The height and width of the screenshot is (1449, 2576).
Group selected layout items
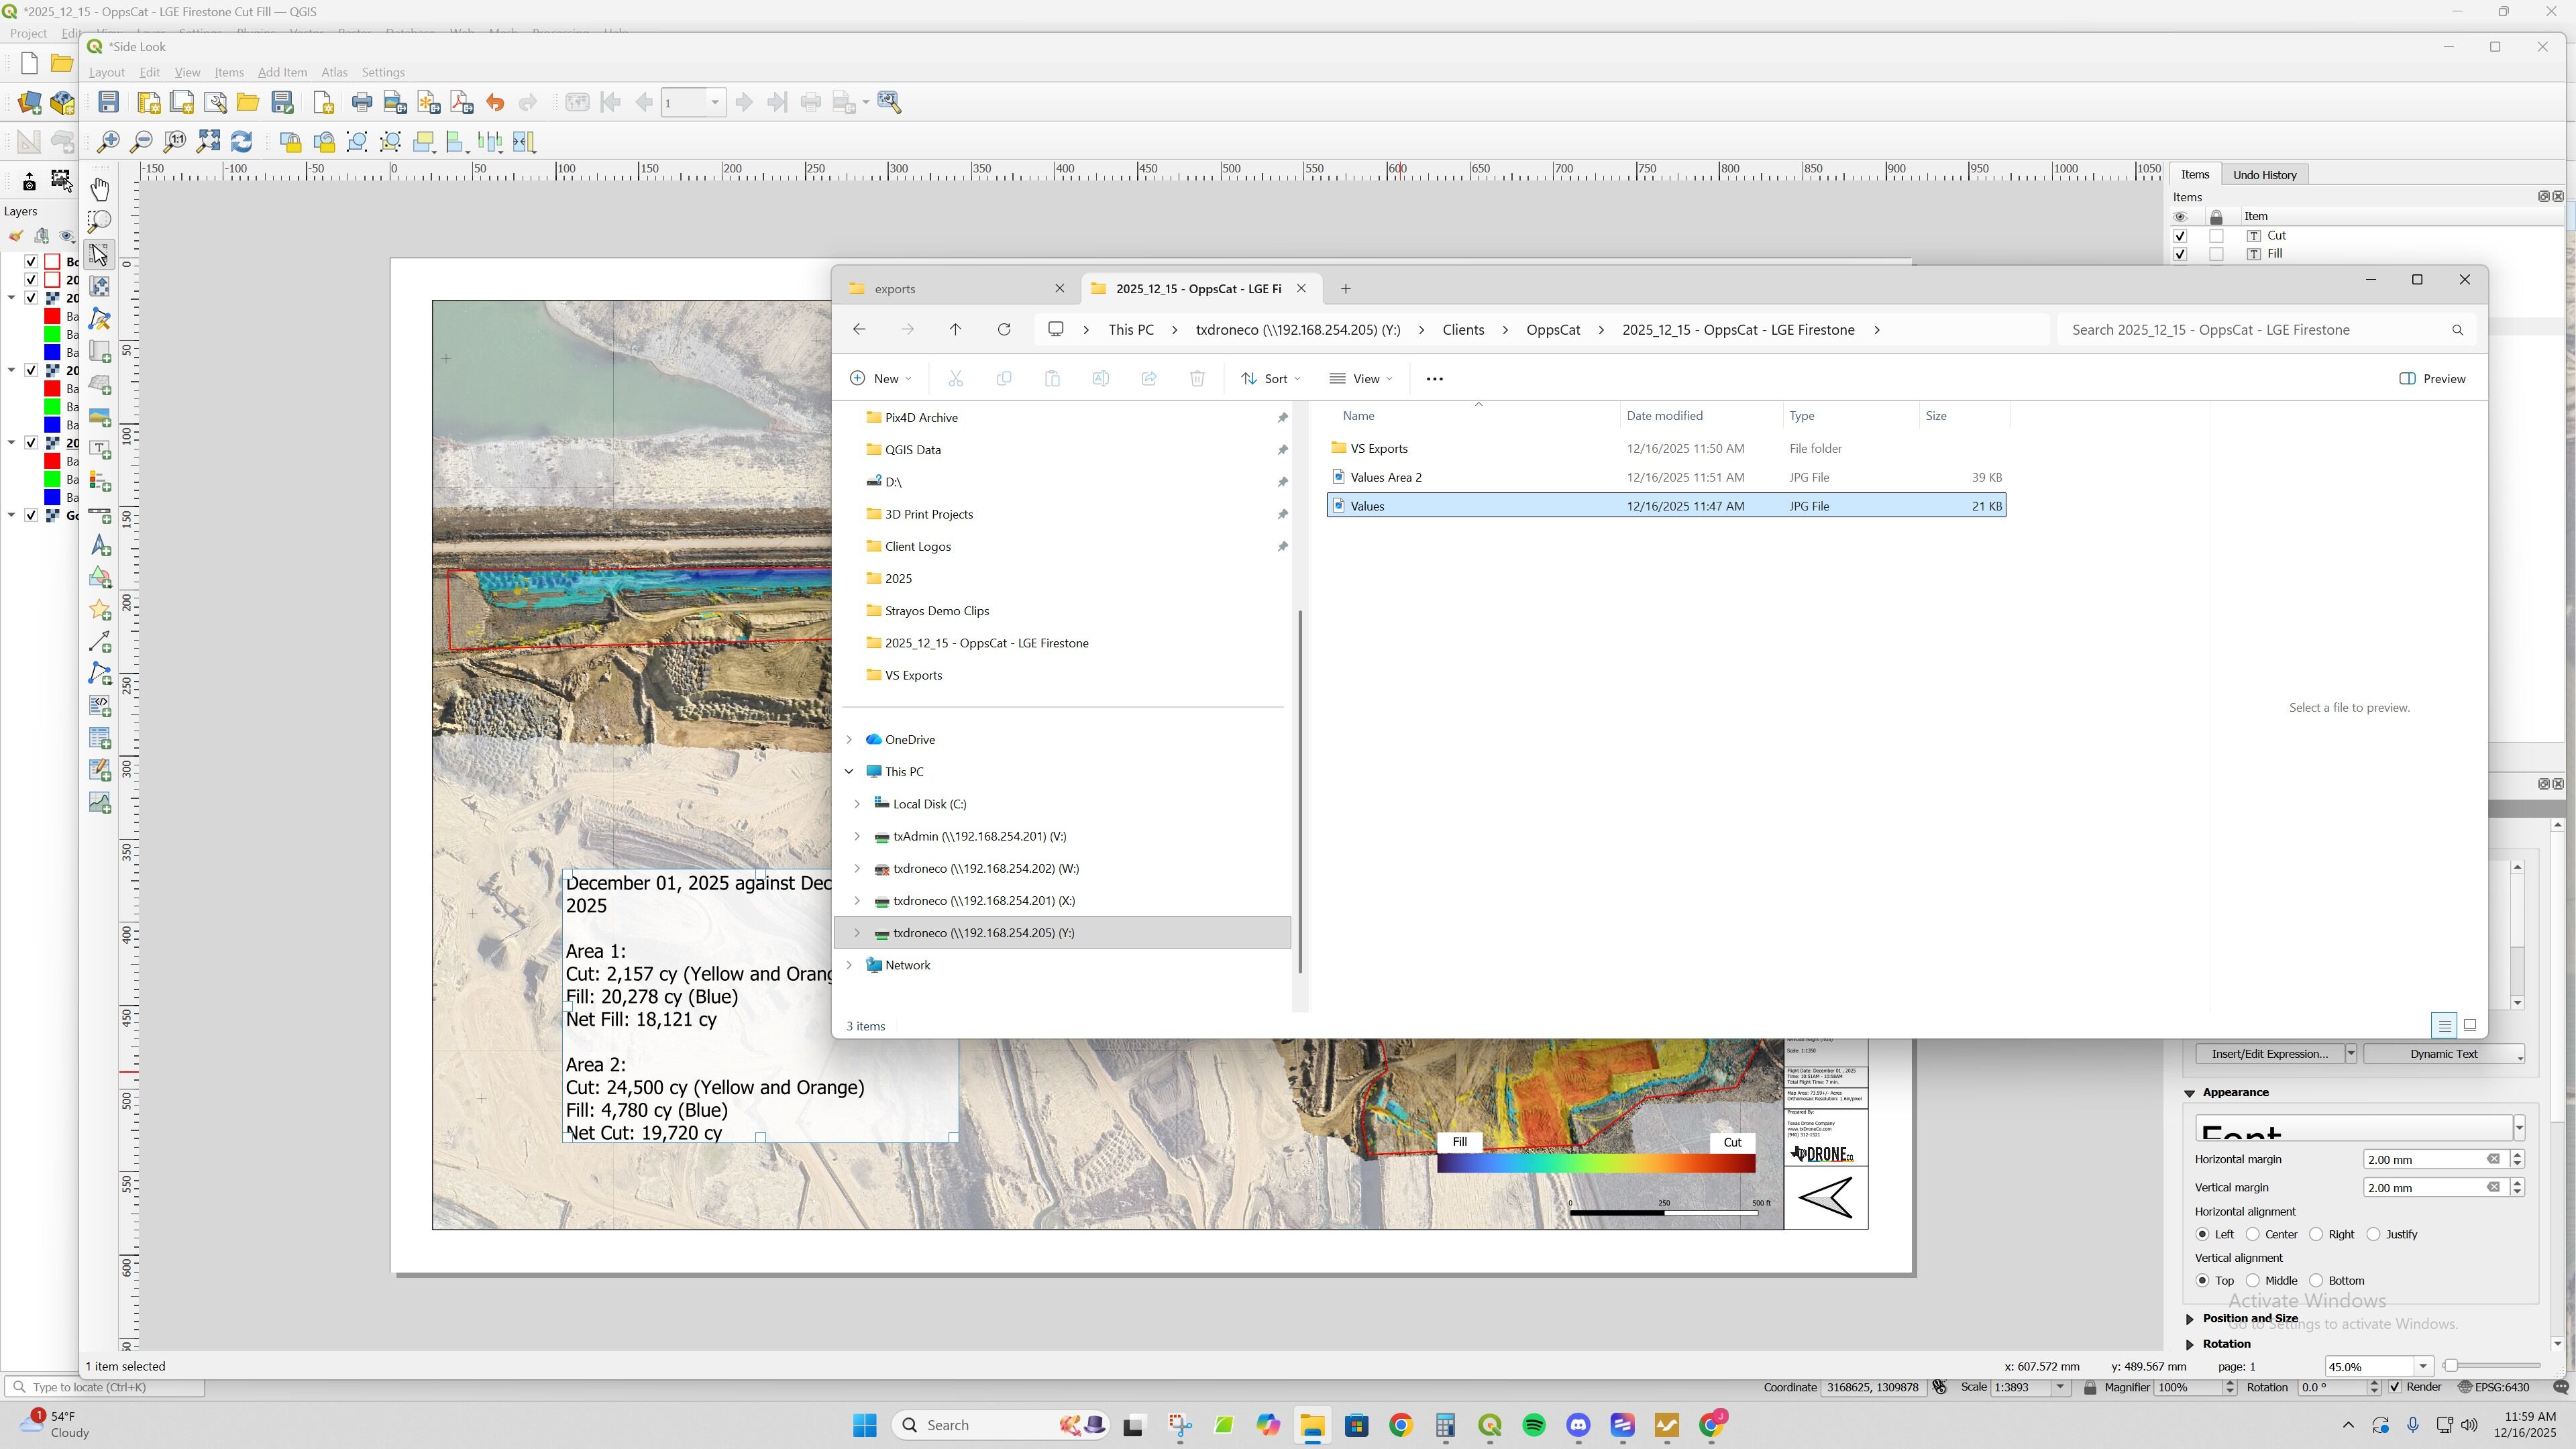[357, 142]
